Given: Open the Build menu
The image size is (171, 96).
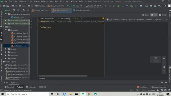Looking at the screenshot, I should [x=51, y=1].
